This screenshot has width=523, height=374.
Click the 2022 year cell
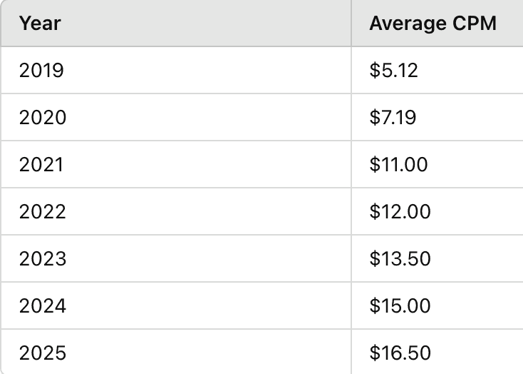click(43, 211)
